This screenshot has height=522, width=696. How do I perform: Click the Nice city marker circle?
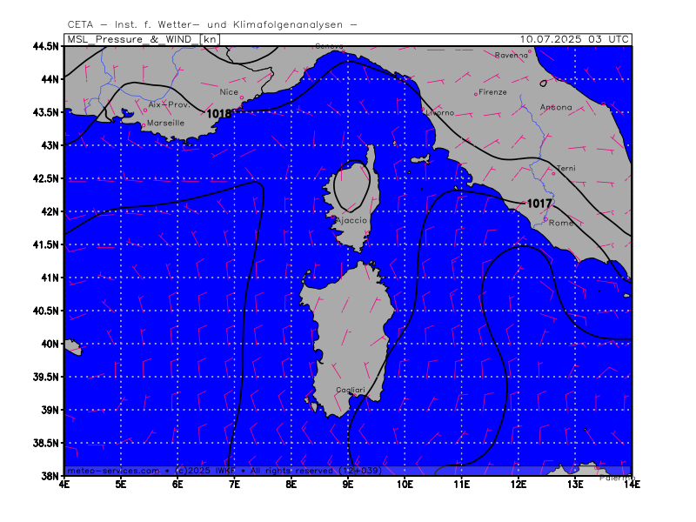[242, 97]
